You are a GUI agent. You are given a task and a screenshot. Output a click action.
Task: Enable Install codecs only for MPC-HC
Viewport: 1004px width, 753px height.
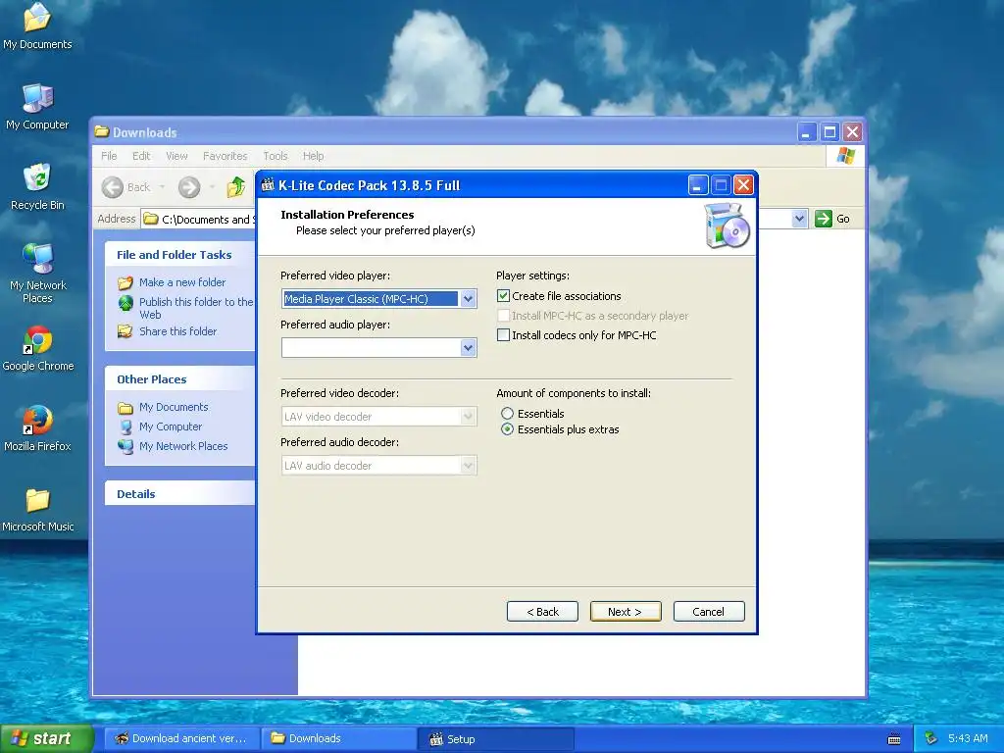503,335
